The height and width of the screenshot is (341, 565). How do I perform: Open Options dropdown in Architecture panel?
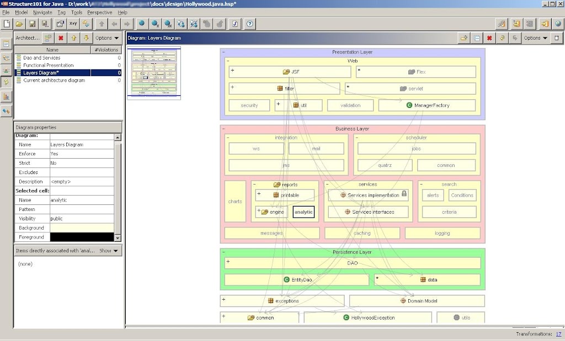(107, 38)
